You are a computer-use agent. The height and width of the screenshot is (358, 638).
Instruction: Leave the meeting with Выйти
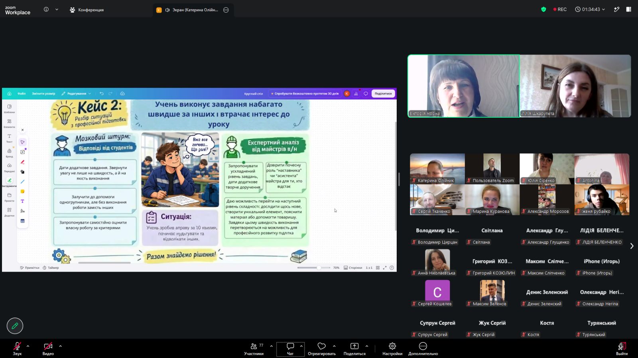tap(622, 348)
